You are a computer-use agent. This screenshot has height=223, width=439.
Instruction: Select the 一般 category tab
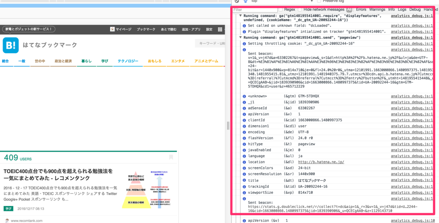pos(22,61)
